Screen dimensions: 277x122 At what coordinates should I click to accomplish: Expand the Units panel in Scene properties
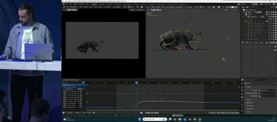pyautogui.click(x=249, y=100)
